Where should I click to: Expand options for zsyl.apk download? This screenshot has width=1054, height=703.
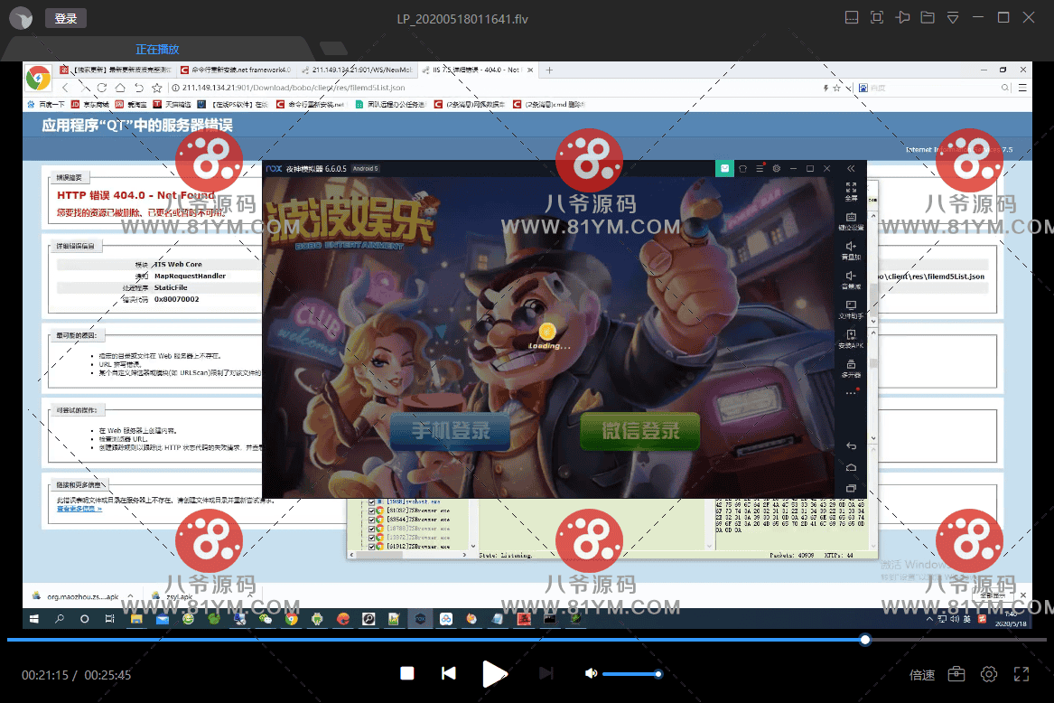(x=250, y=596)
